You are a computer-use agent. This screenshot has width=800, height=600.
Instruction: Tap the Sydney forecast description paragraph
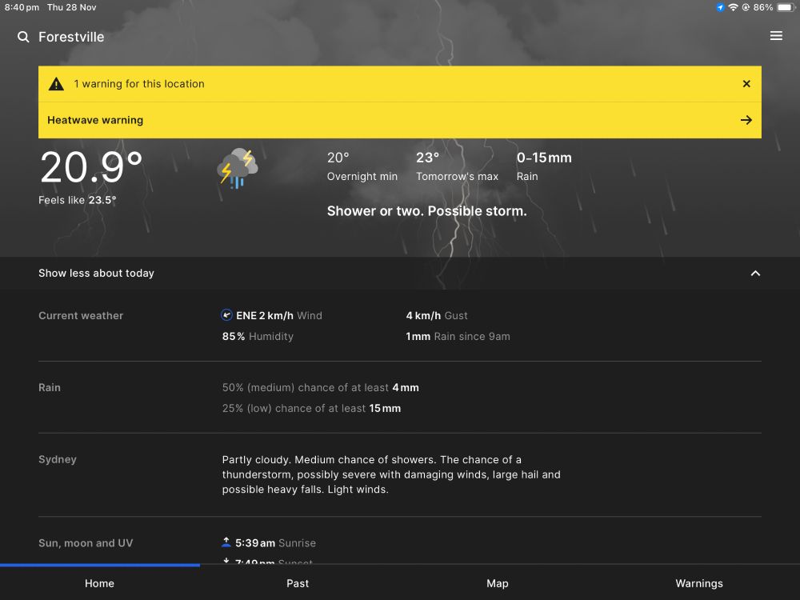(x=391, y=474)
